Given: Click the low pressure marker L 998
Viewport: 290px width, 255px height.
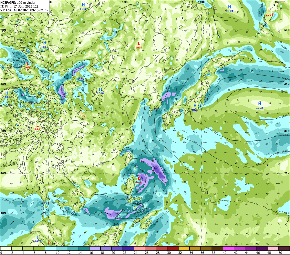Looking at the screenshot, I should coord(28,65).
